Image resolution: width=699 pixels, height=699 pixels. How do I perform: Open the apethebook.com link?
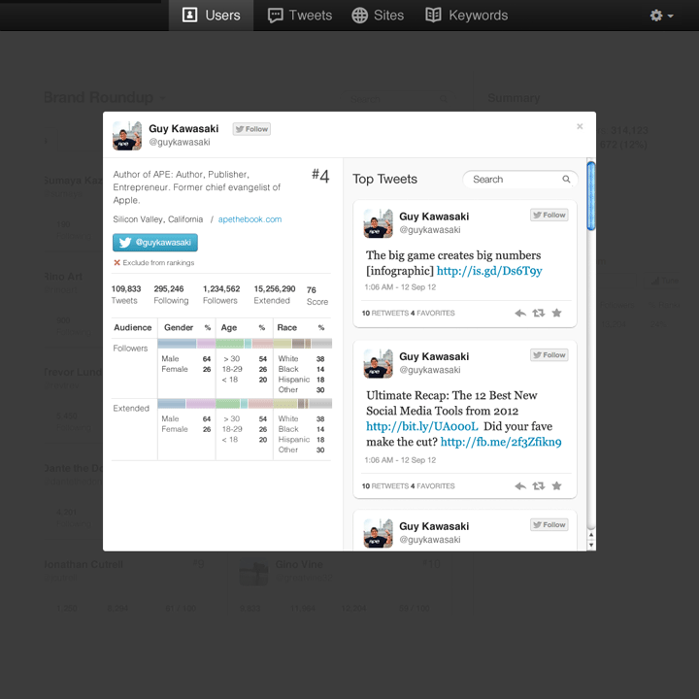[250, 219]
